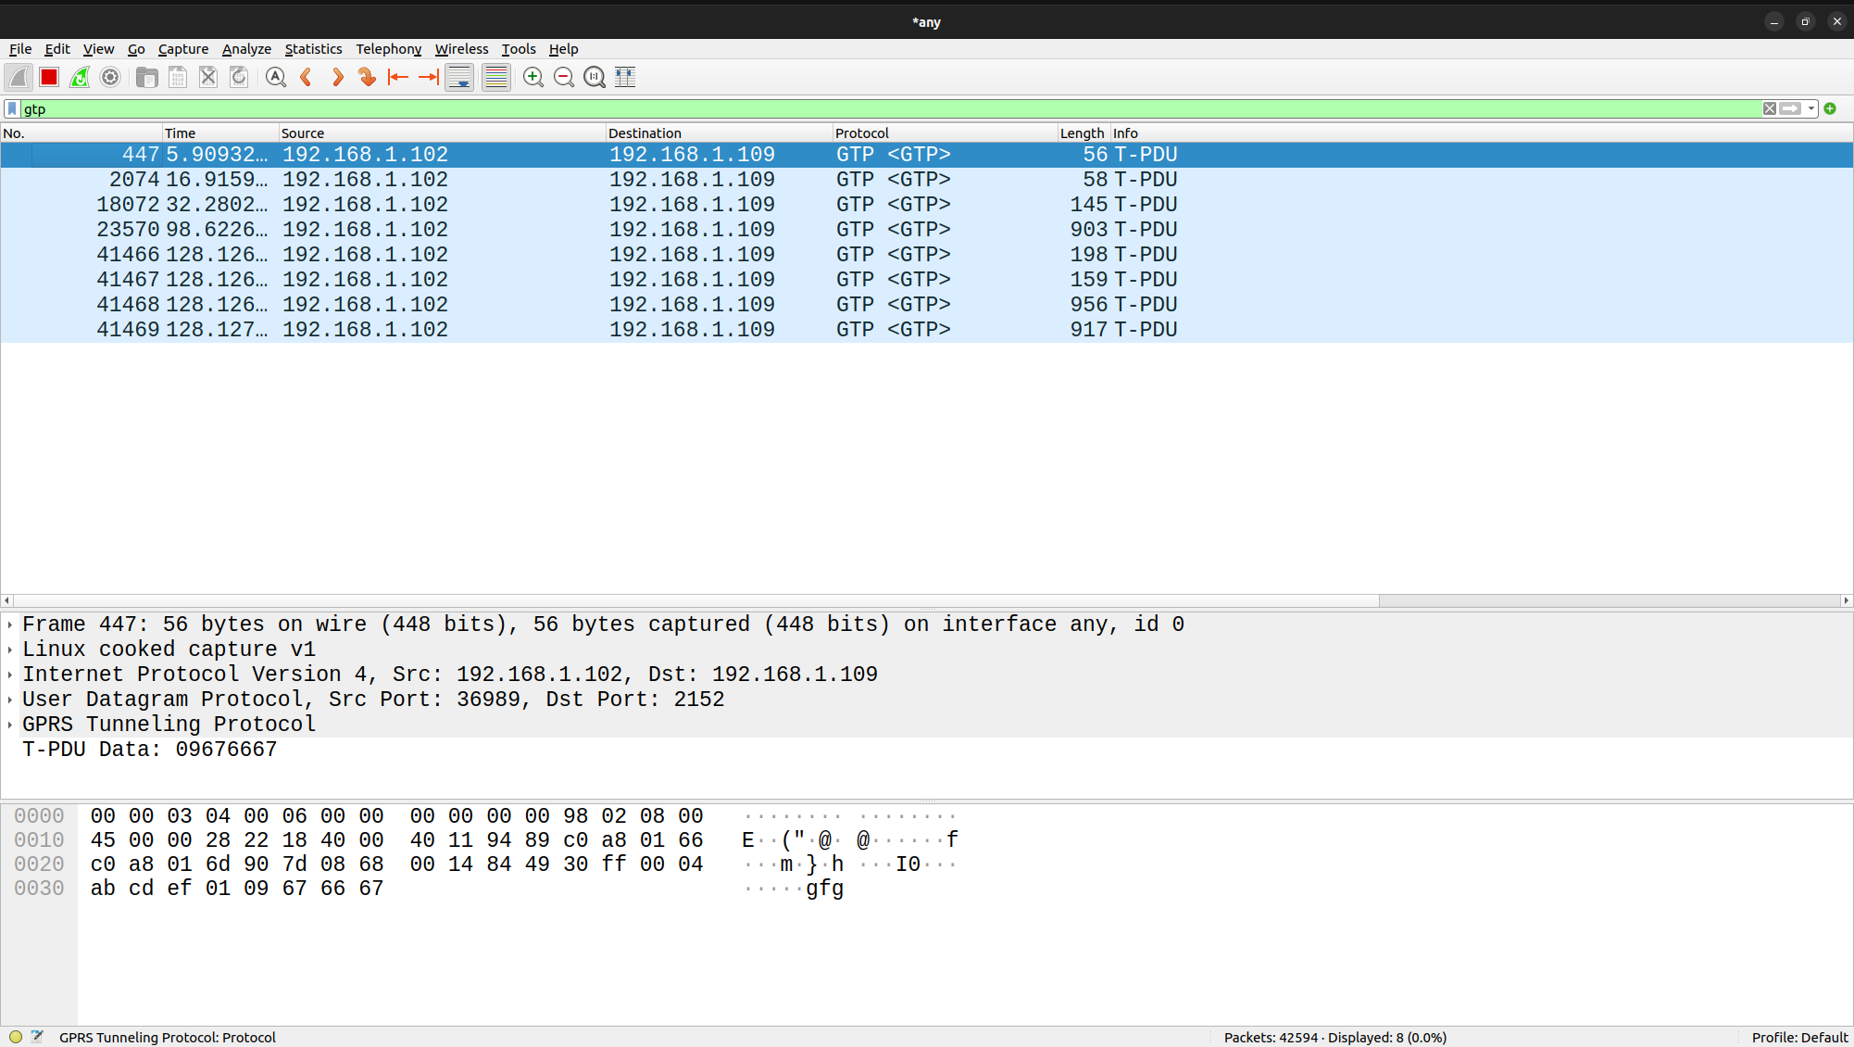
Task: Sort by the No. column header
Action: tap(81, 133)
